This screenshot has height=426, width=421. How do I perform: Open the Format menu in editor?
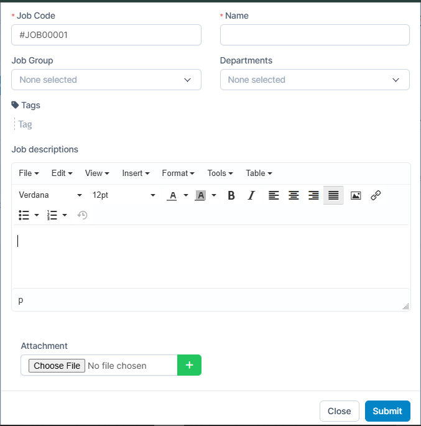178,174
